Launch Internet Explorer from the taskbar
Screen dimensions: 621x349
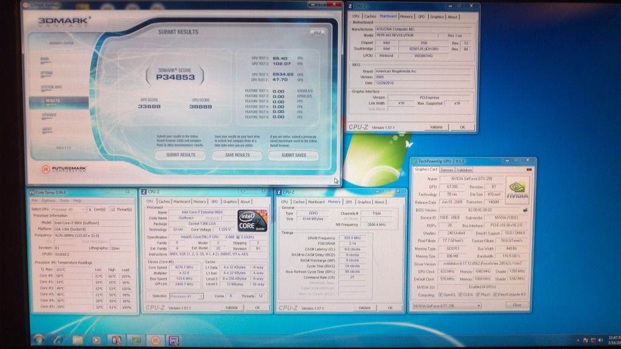[58, 340]
